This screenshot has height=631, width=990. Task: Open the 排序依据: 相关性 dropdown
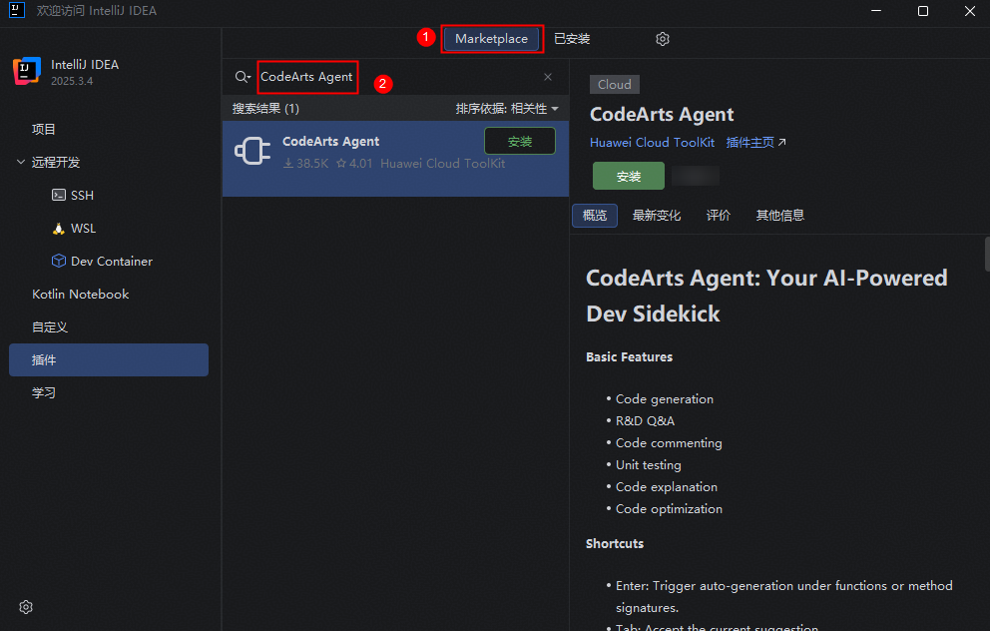pyautogui.click(x=507, y=109)
